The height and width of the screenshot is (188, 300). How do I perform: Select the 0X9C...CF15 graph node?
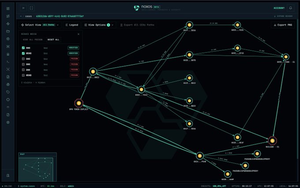point(237,48)
